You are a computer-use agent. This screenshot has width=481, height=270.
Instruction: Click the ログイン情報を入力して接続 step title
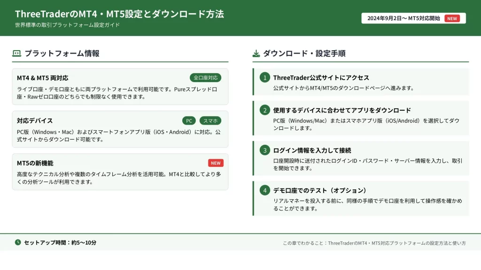coord(312,150)
